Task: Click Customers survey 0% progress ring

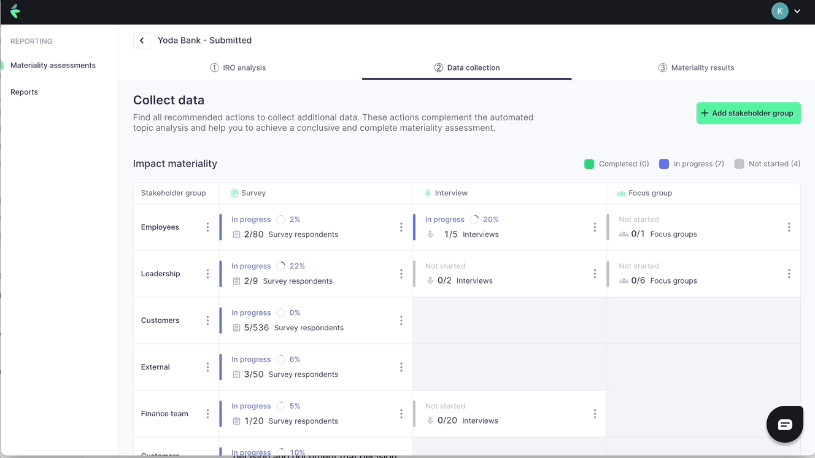Action: [280, 312]
